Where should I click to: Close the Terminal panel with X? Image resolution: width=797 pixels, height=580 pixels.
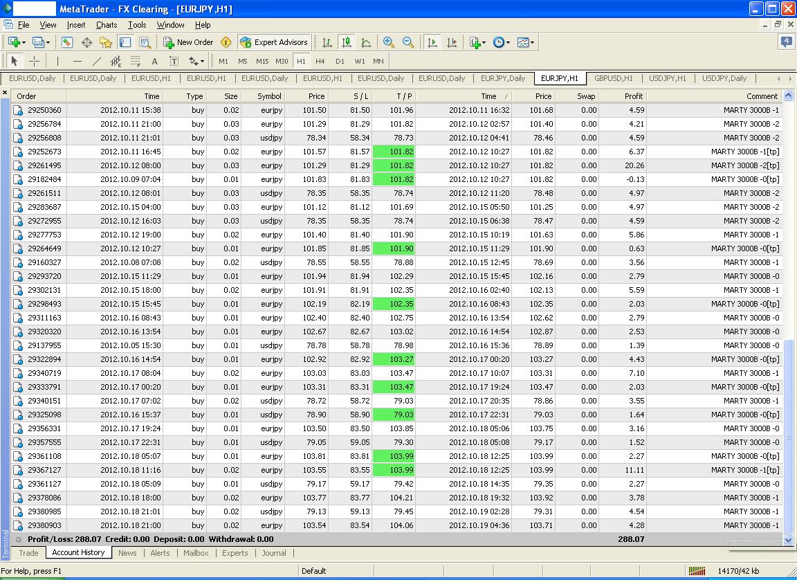5,93
